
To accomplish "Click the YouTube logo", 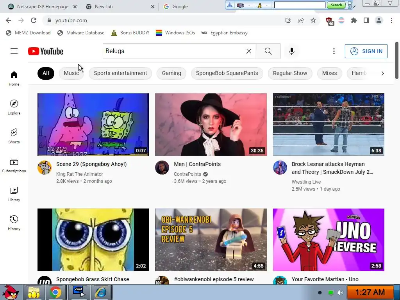I will (46, 51).
